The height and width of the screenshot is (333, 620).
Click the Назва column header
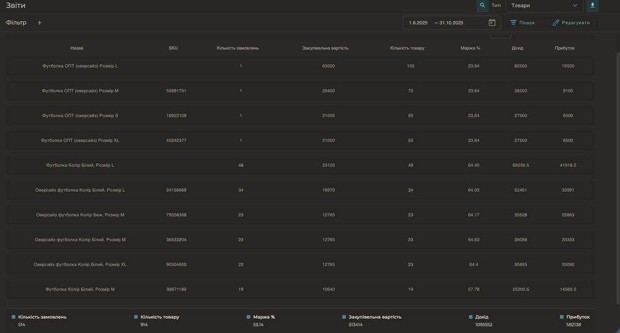point(77,48)
